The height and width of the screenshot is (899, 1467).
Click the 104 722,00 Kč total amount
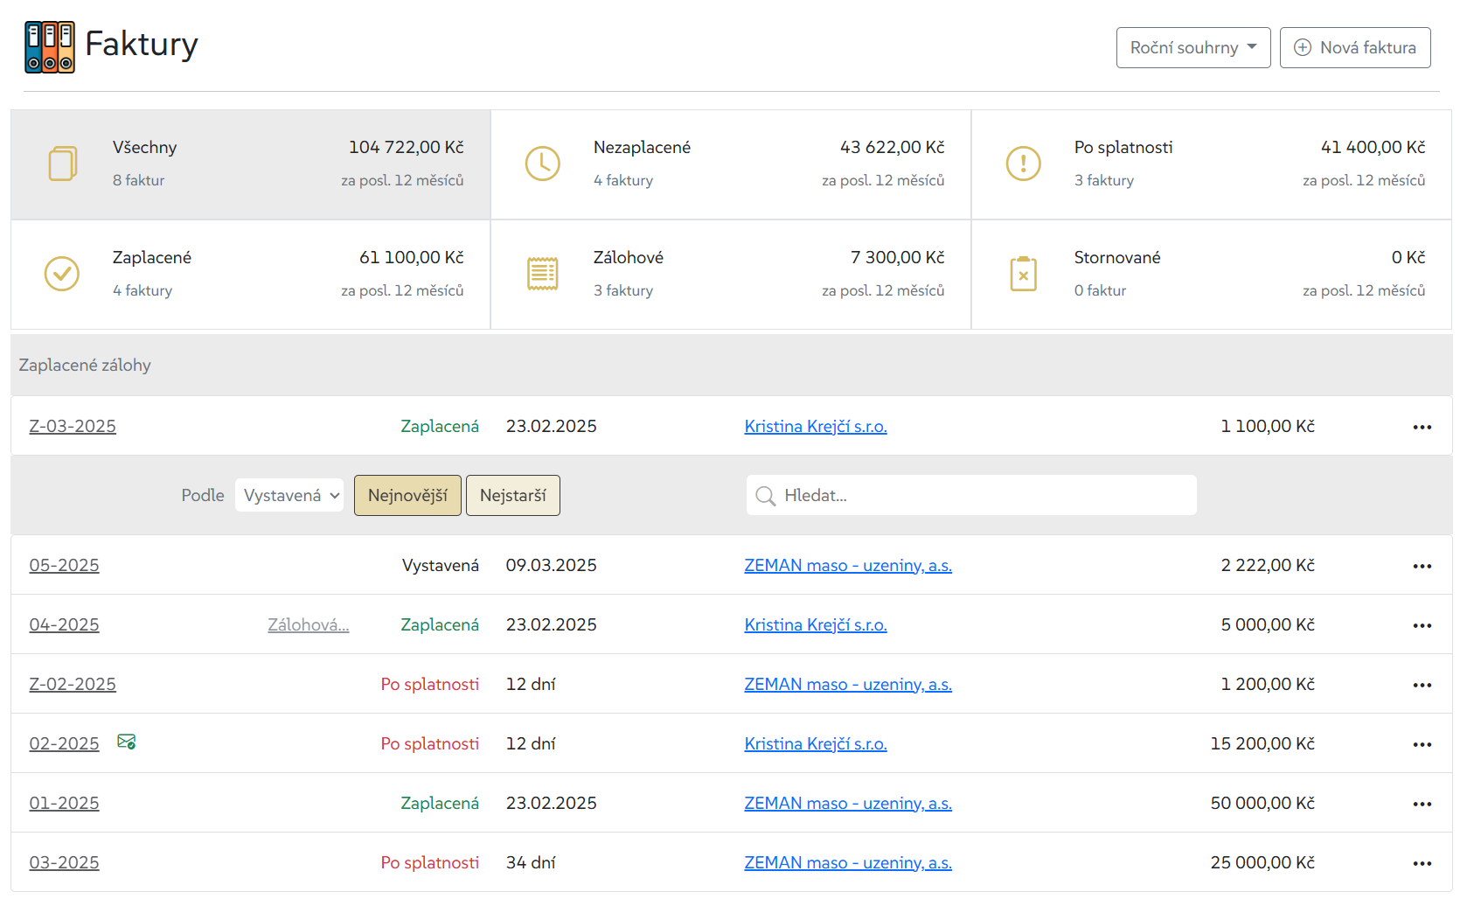[x=407, y=147]
